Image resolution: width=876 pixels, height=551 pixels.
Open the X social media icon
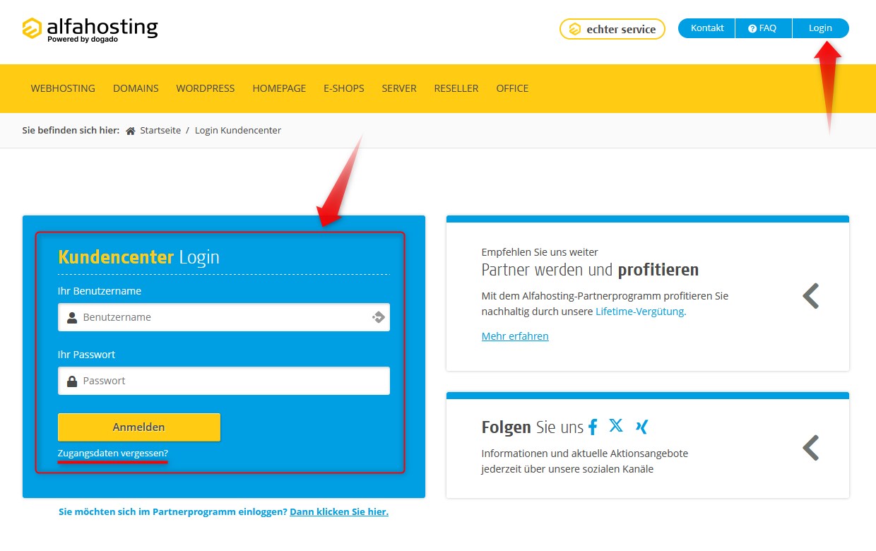(x=616, y=426)
